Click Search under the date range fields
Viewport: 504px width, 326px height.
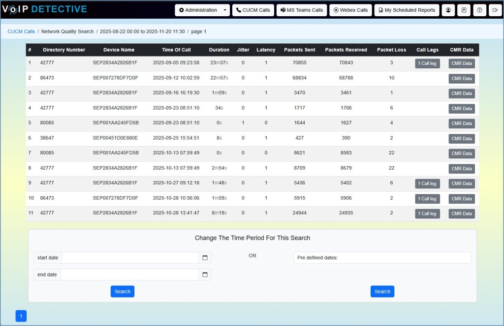122,291
